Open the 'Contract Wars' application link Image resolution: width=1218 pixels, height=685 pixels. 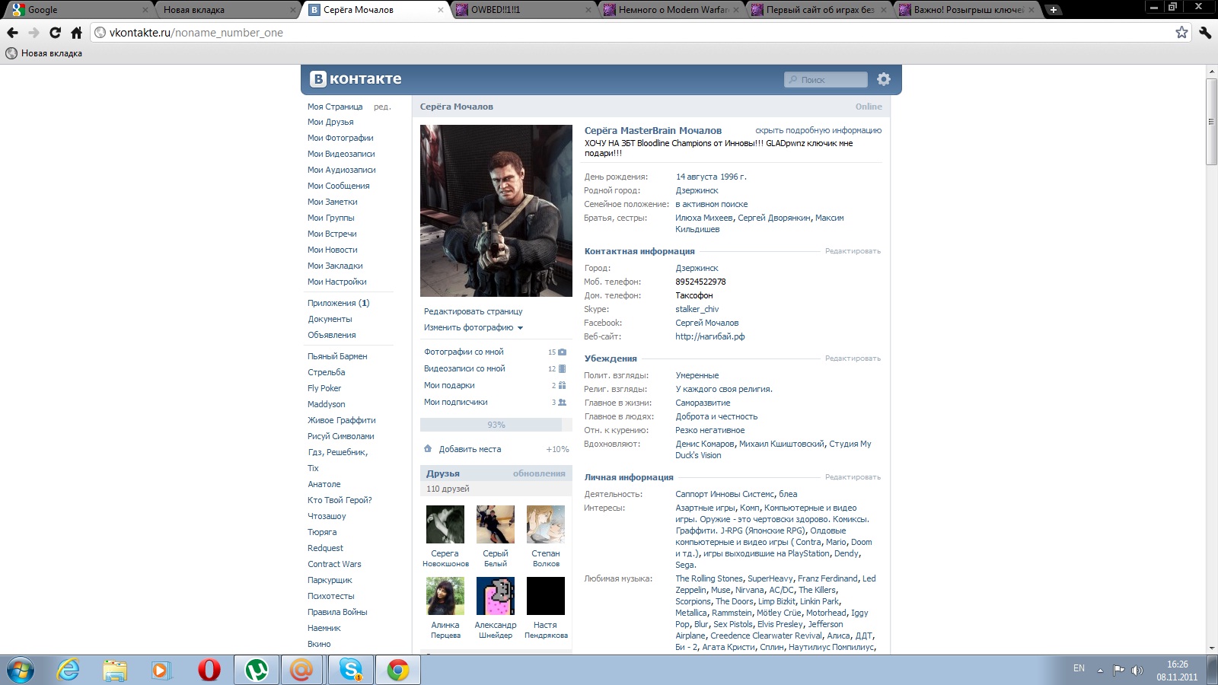334,565
